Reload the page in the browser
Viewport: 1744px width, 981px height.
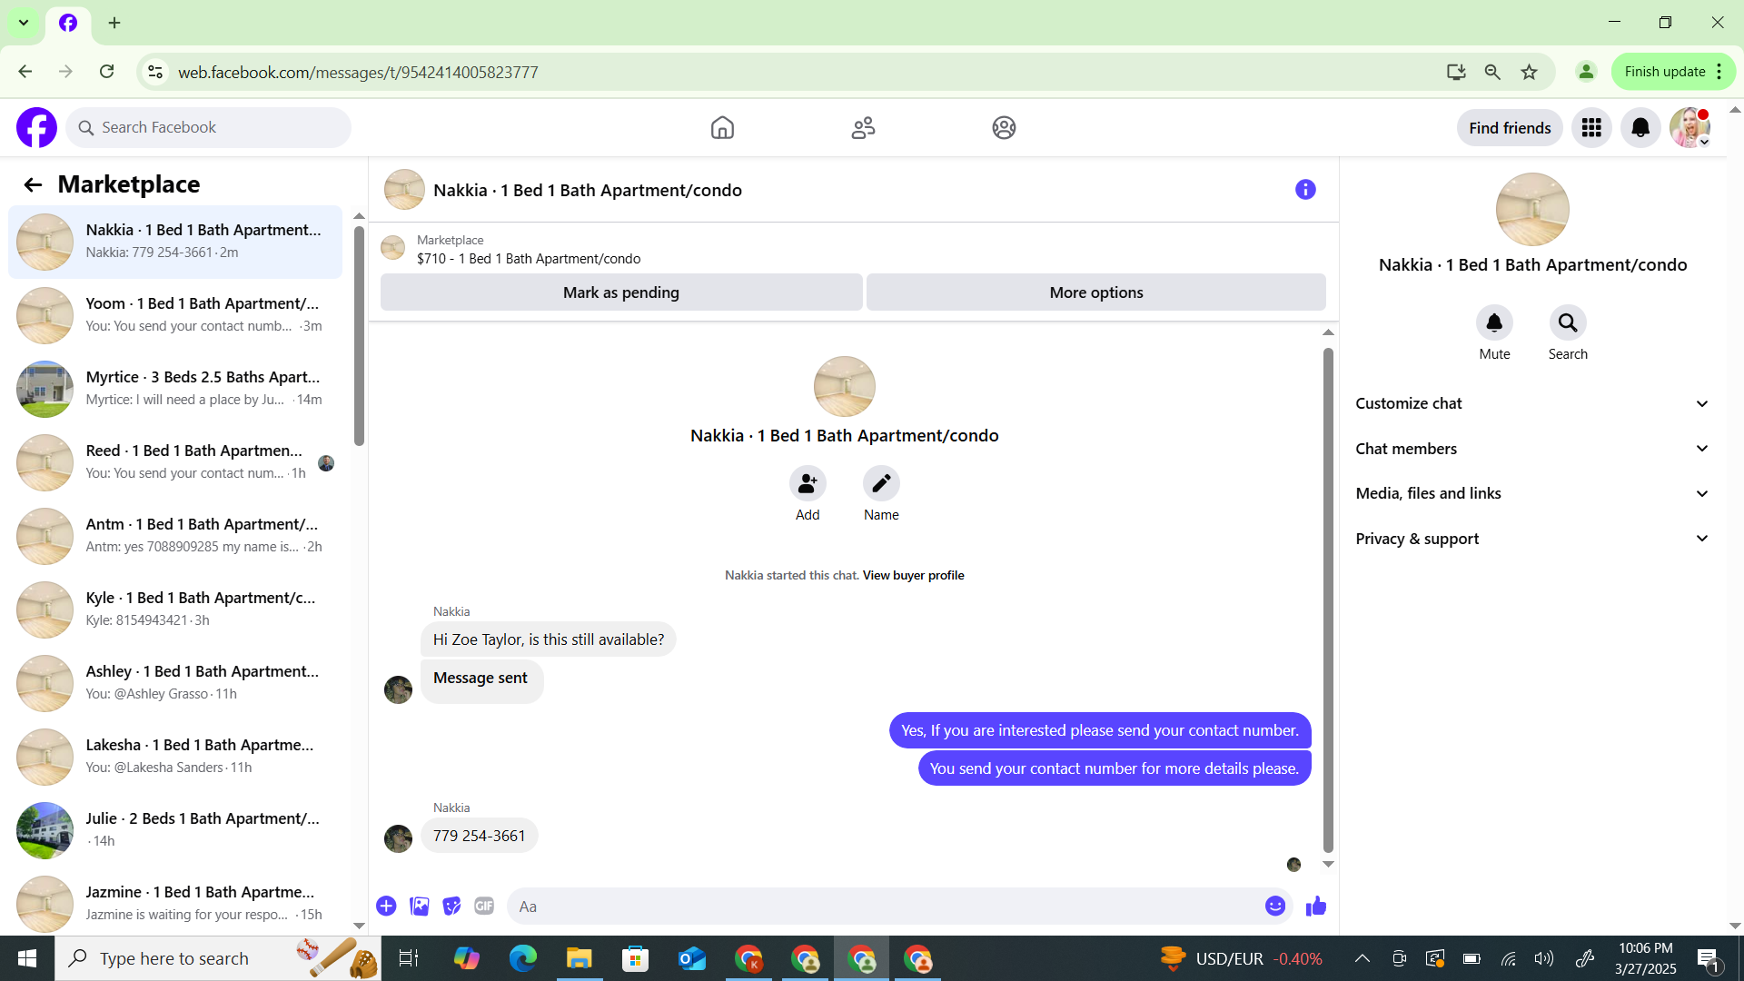107,72
